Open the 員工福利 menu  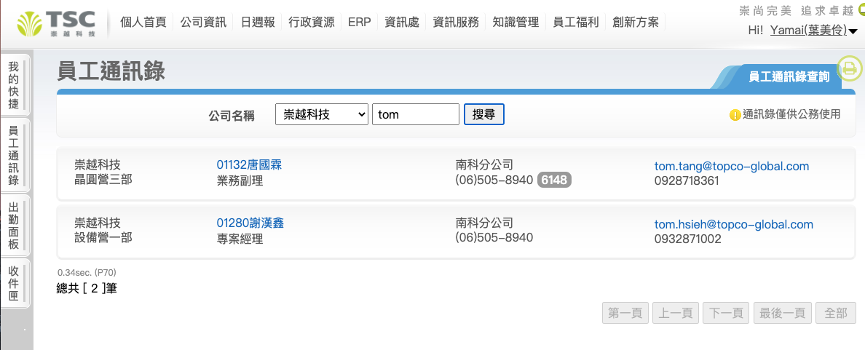[x=576, y=22]
